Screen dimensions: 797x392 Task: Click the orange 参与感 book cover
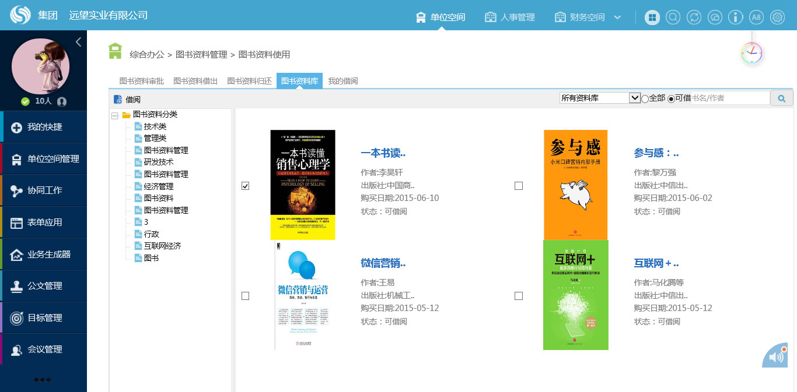click(x=576, y=185)
